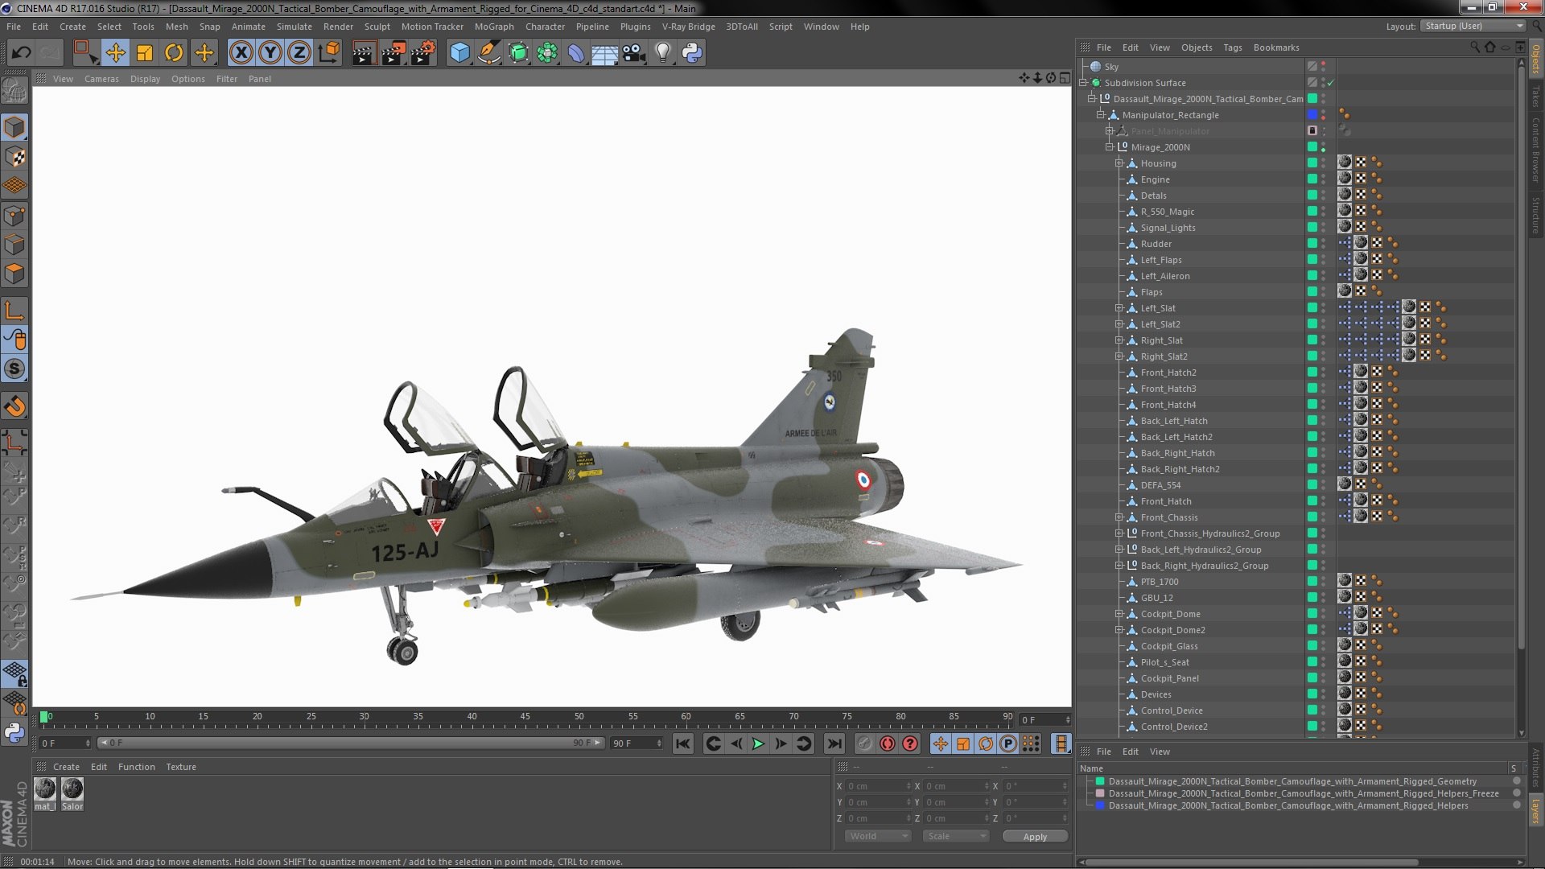1545x869 pixels.
Task: Collapse the Mirage_2000N null
Action: [x=1110, y=147]
